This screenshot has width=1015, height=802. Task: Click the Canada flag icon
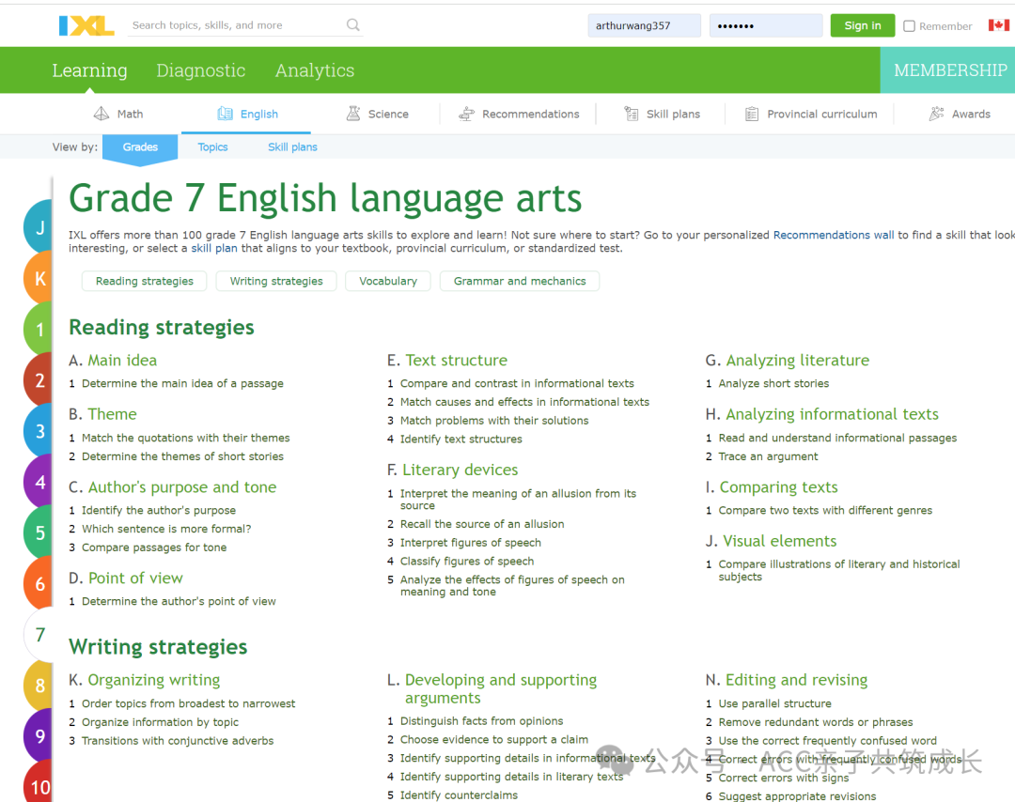tap(999, 25)
